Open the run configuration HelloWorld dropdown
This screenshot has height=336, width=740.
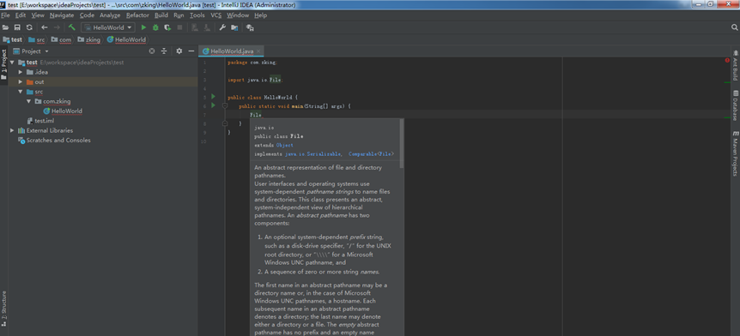[x=108, y=27]
